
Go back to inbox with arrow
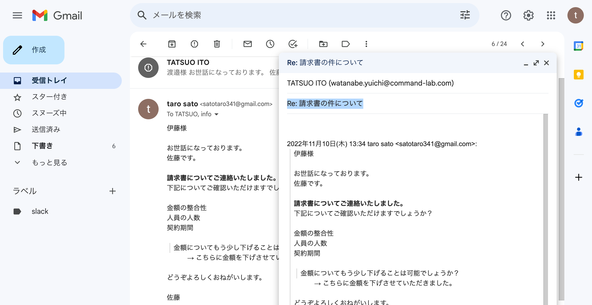[143, 44]
